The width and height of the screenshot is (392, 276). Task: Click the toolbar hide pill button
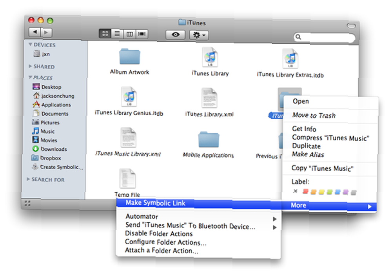[x=351, y=25]
